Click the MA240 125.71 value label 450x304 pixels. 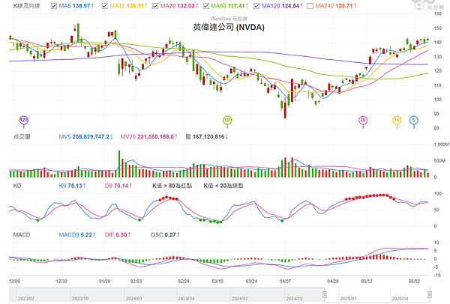[335, 6]
